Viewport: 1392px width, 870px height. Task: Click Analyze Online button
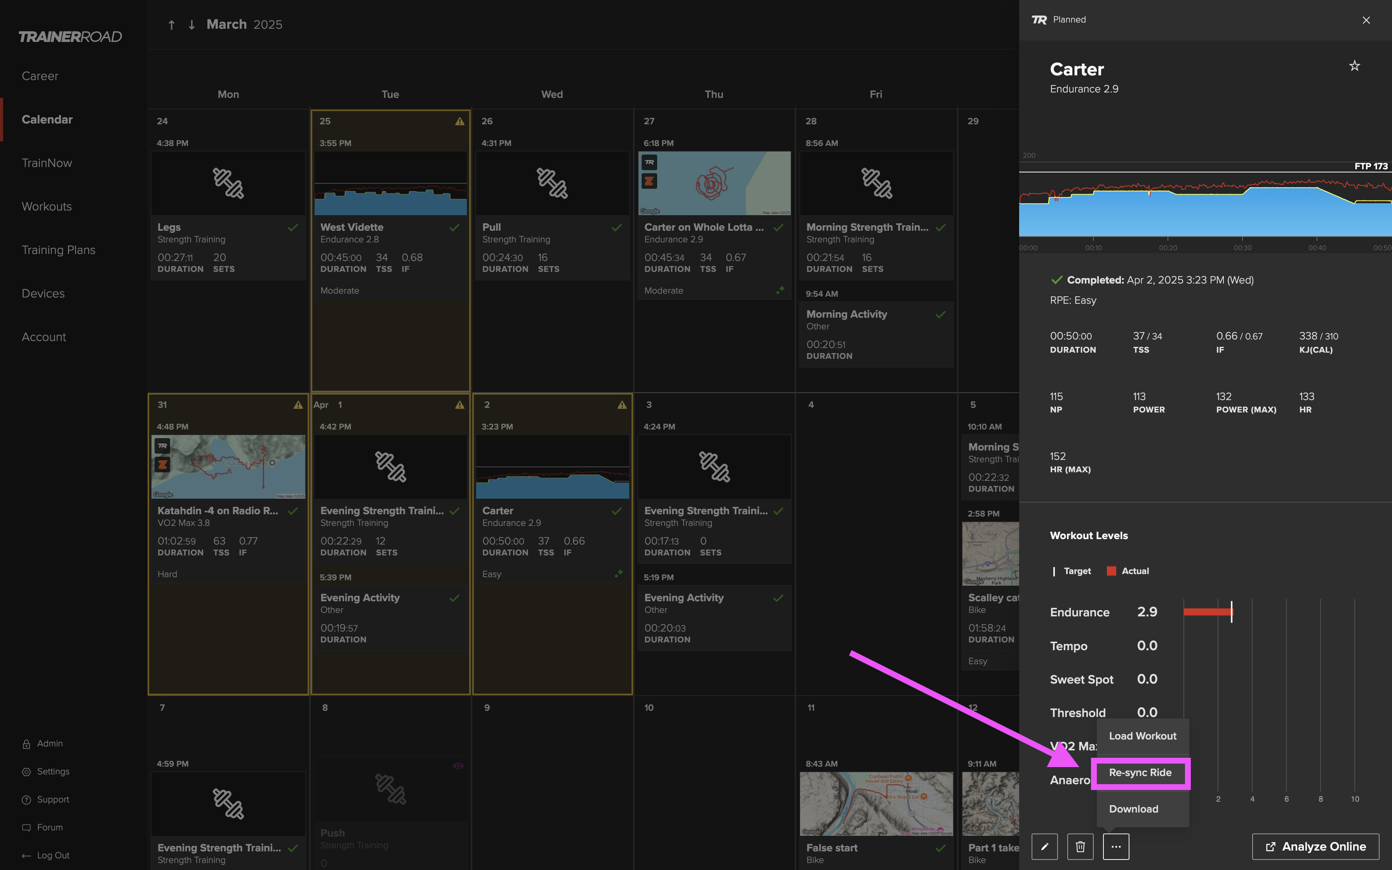coord(1315,846)
